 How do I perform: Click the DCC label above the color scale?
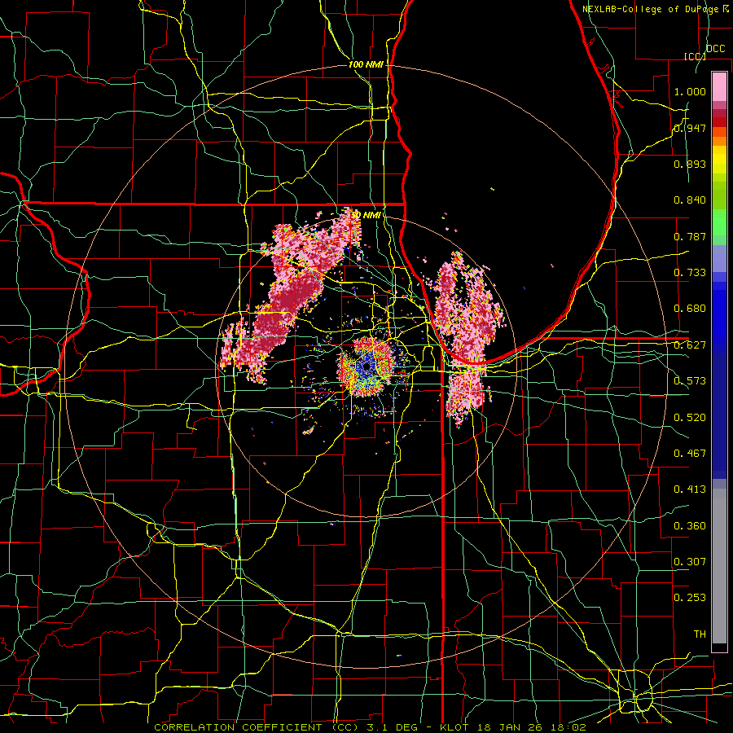[x=716, y=49]
